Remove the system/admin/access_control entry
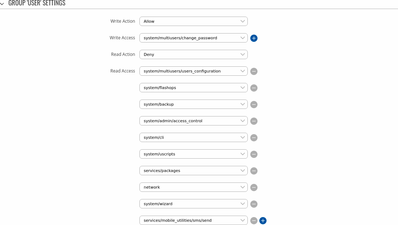 click(254, 121)
